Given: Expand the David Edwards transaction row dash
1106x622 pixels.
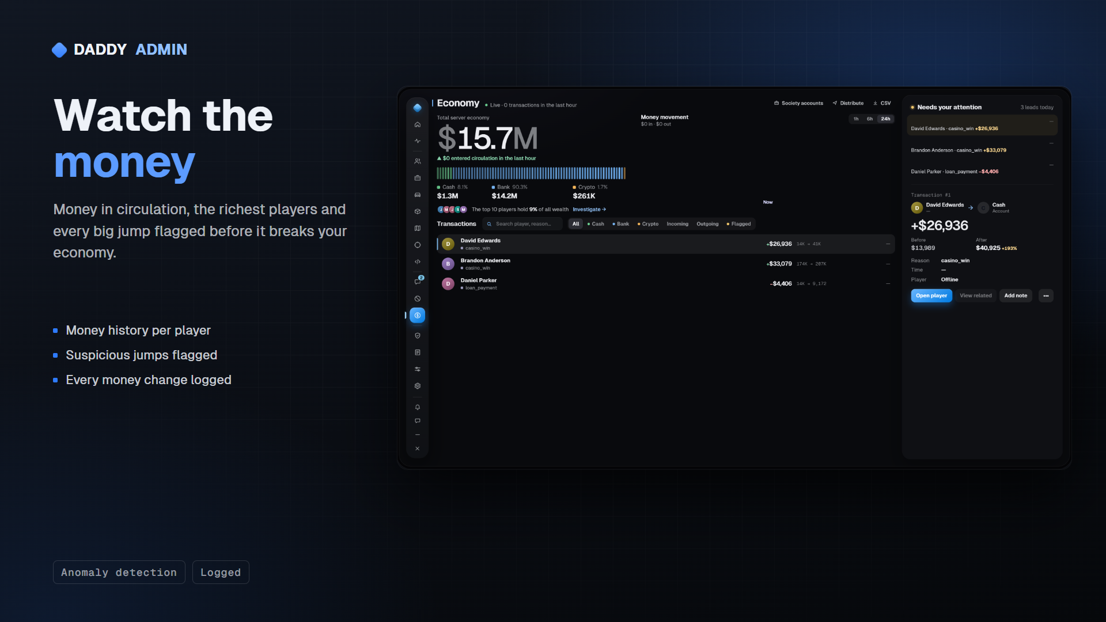Looking at the screenshot, I should 888,244.
